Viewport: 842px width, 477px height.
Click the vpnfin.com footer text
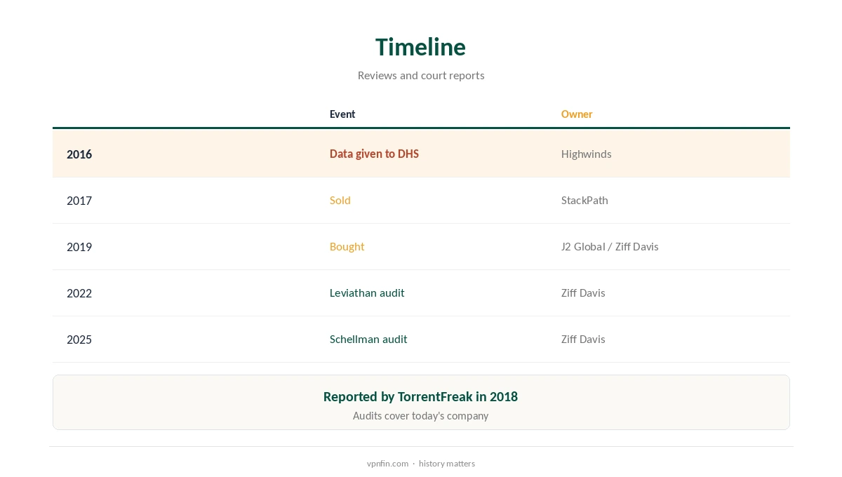387,464
